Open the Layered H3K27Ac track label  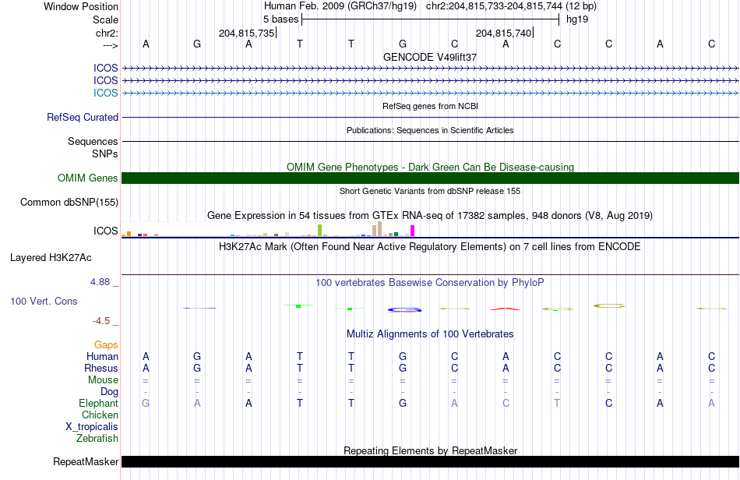(51, 257)
